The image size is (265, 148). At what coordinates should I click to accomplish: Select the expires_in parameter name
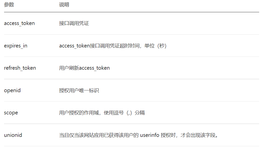coord(15,46)
